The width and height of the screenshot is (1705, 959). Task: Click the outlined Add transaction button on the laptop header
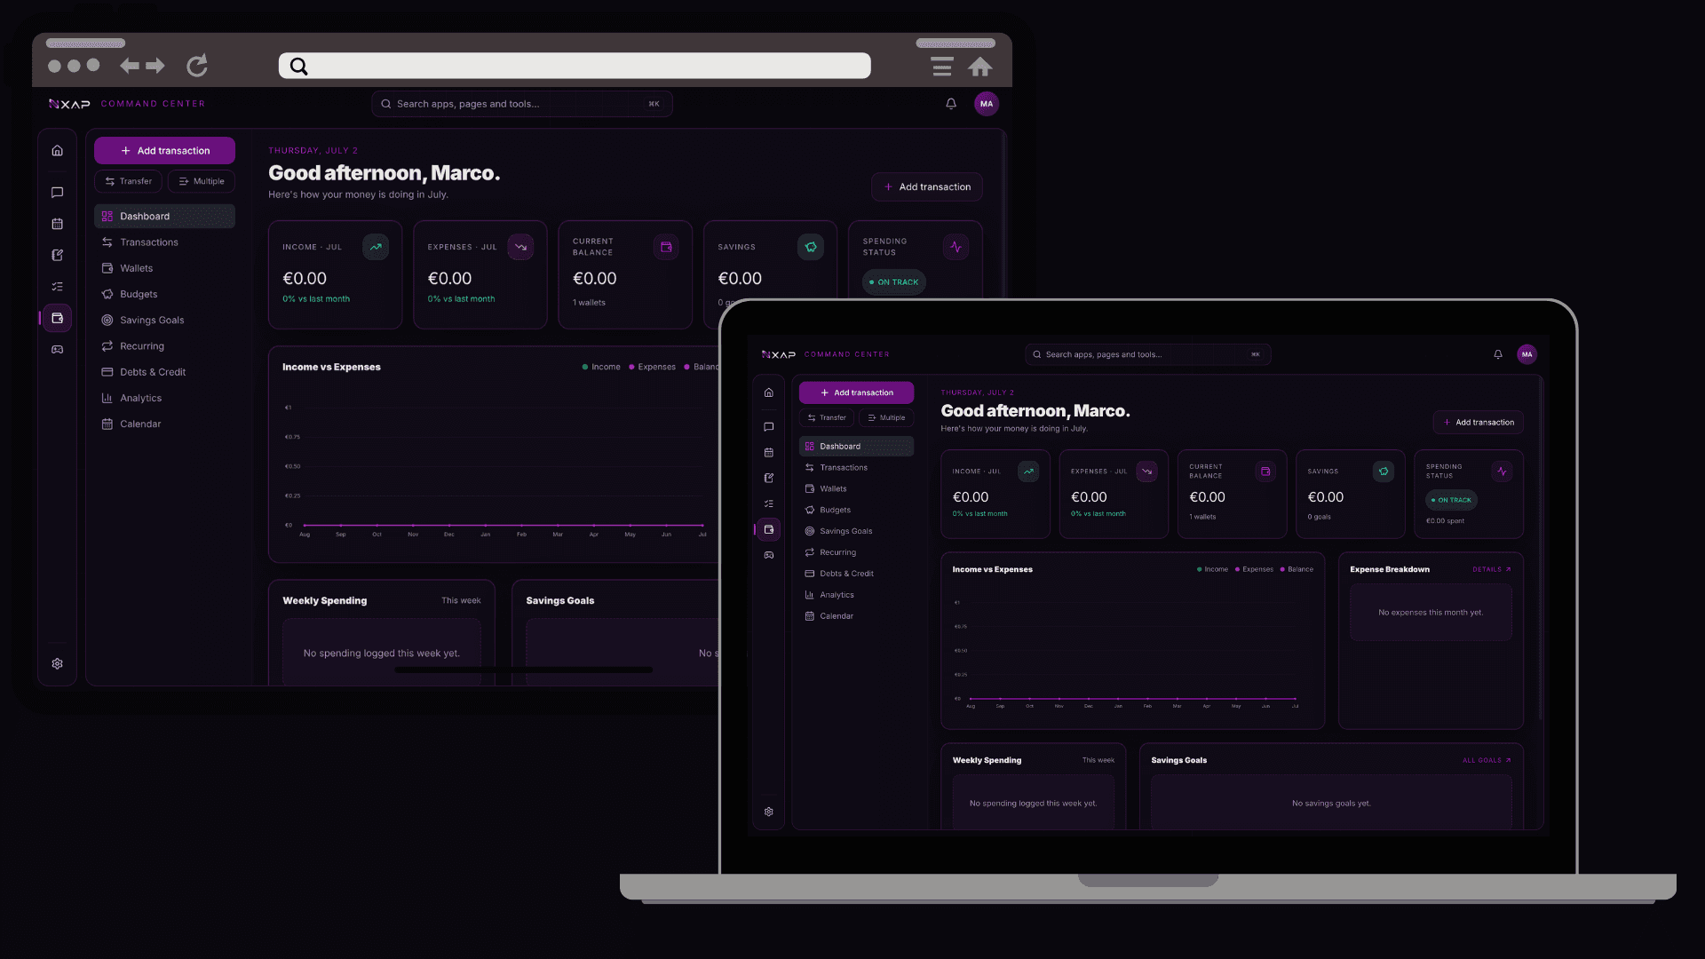(x=1479, y=423)
